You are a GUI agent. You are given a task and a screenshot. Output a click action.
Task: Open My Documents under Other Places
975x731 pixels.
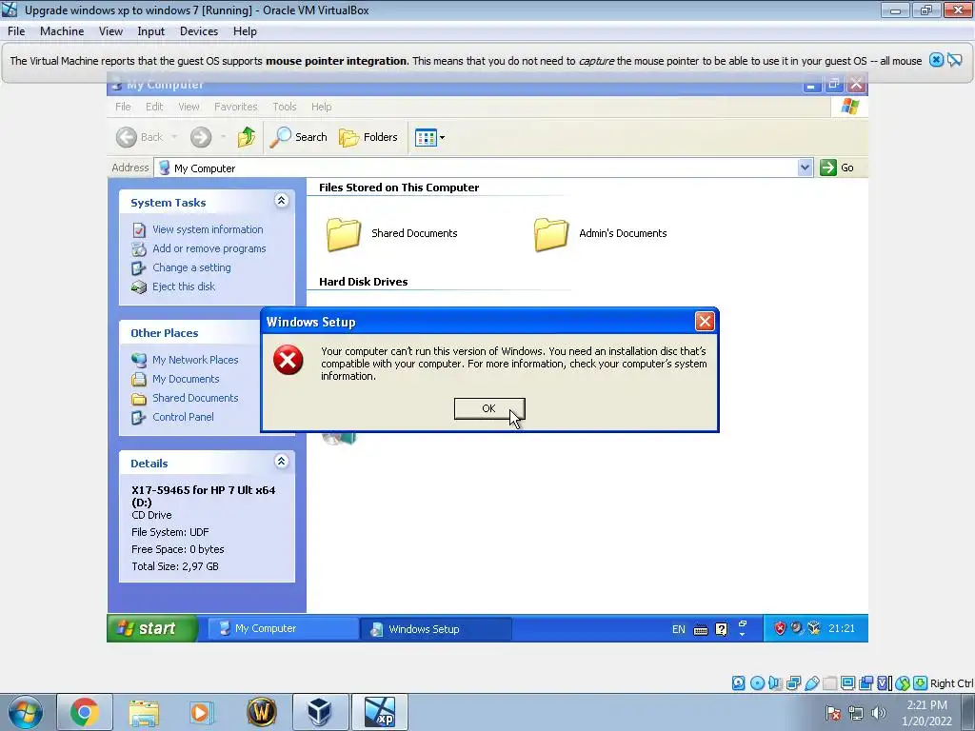(x=186, y=379)
